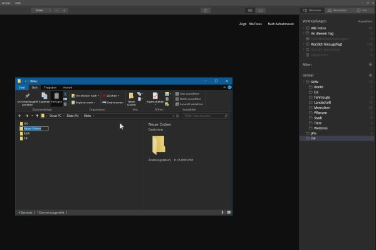Image resolution: width=376 pixels, height=250 pixels.
Task: Open the Bibliothek tab
Action: pos(312,10)
